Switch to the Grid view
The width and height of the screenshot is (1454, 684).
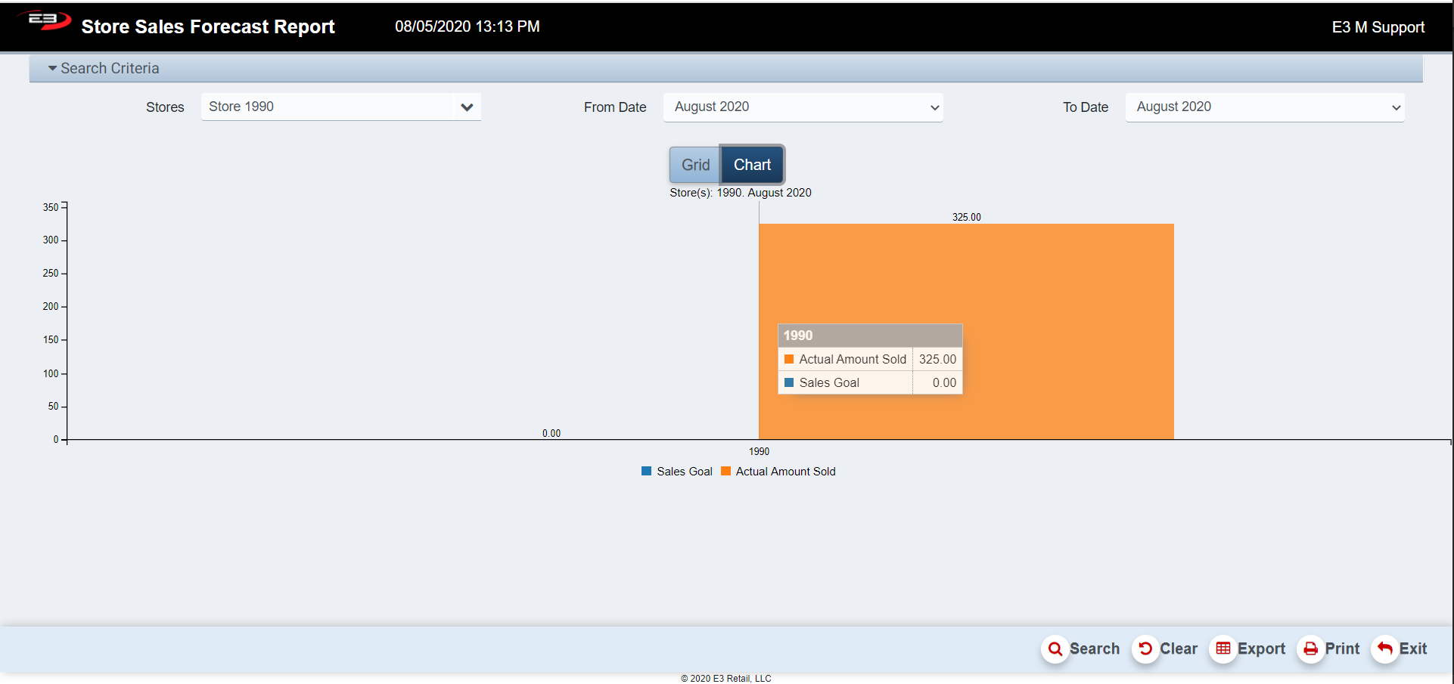[694, 165]
